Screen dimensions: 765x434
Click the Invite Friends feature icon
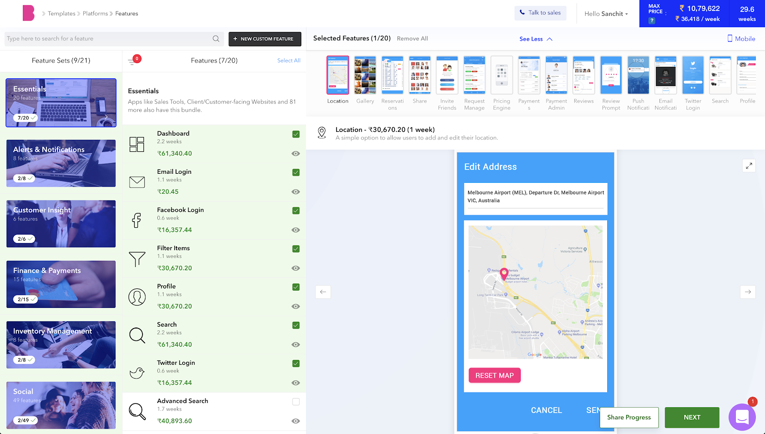[447, 75]
